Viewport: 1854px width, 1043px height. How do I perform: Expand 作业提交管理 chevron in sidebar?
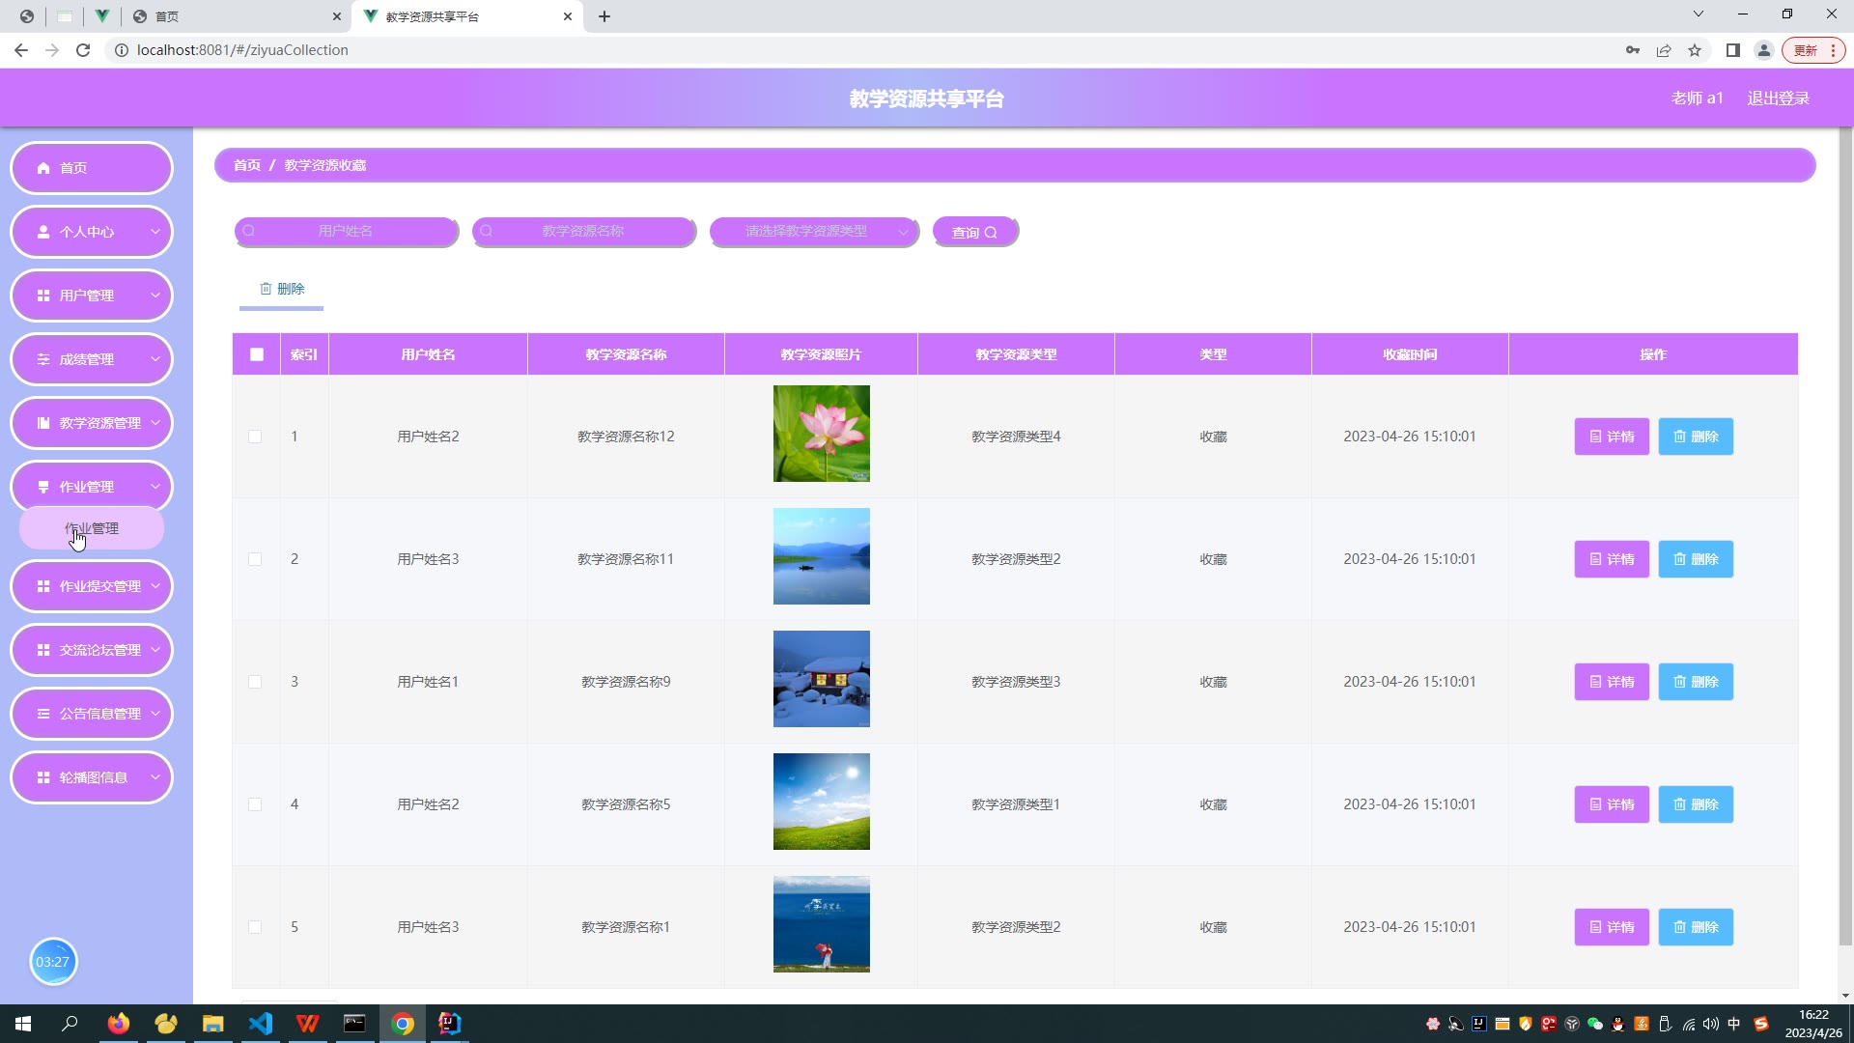pos(155,586)
